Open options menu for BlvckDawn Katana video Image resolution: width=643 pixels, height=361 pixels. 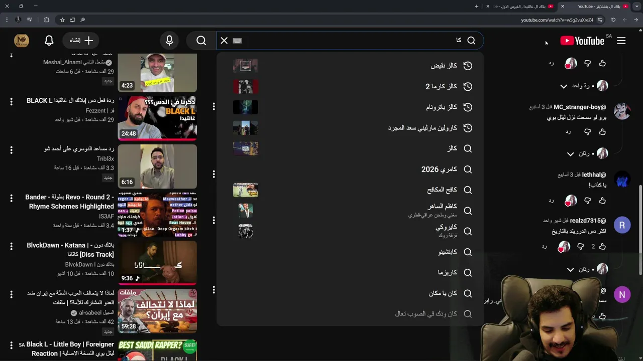[11, 246]
